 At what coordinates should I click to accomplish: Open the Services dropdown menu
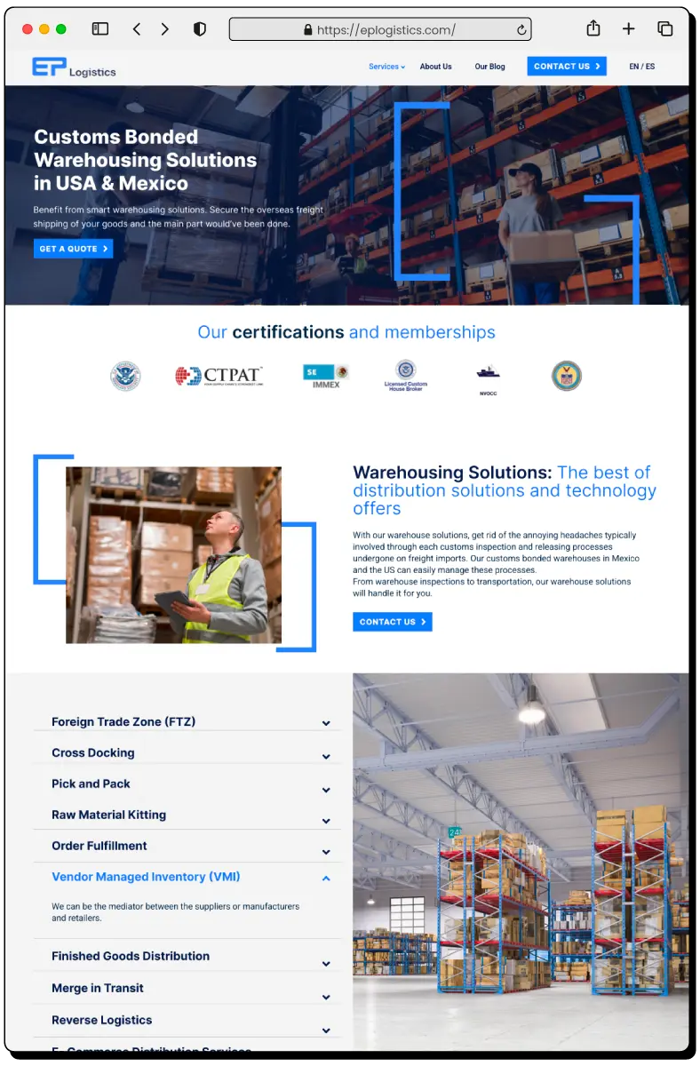tap(386, 67)
